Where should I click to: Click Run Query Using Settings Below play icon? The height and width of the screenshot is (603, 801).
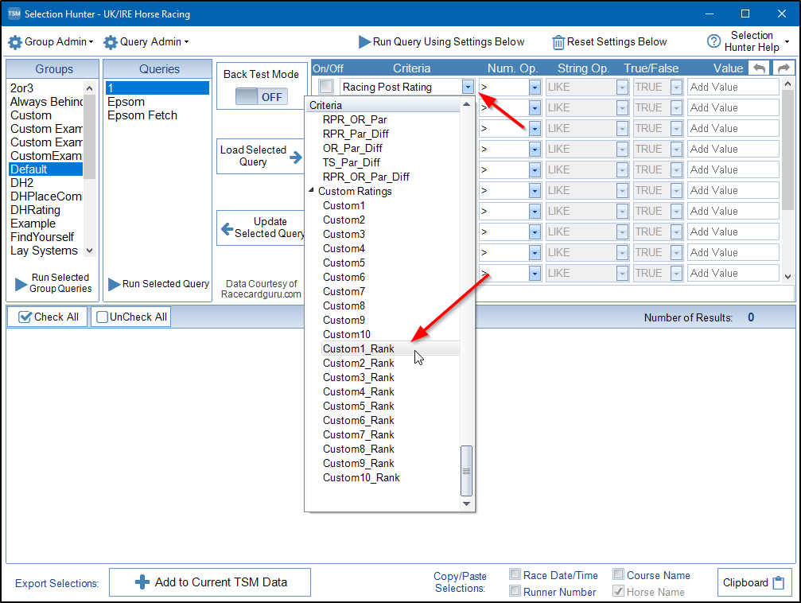tap(364, 42)
